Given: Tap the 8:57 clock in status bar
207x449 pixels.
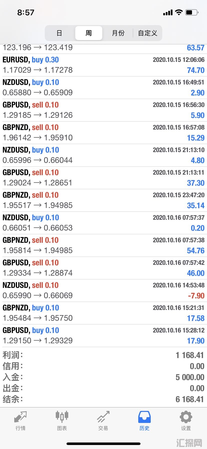Looking at the screenshot, I should (x=26, y=13).
